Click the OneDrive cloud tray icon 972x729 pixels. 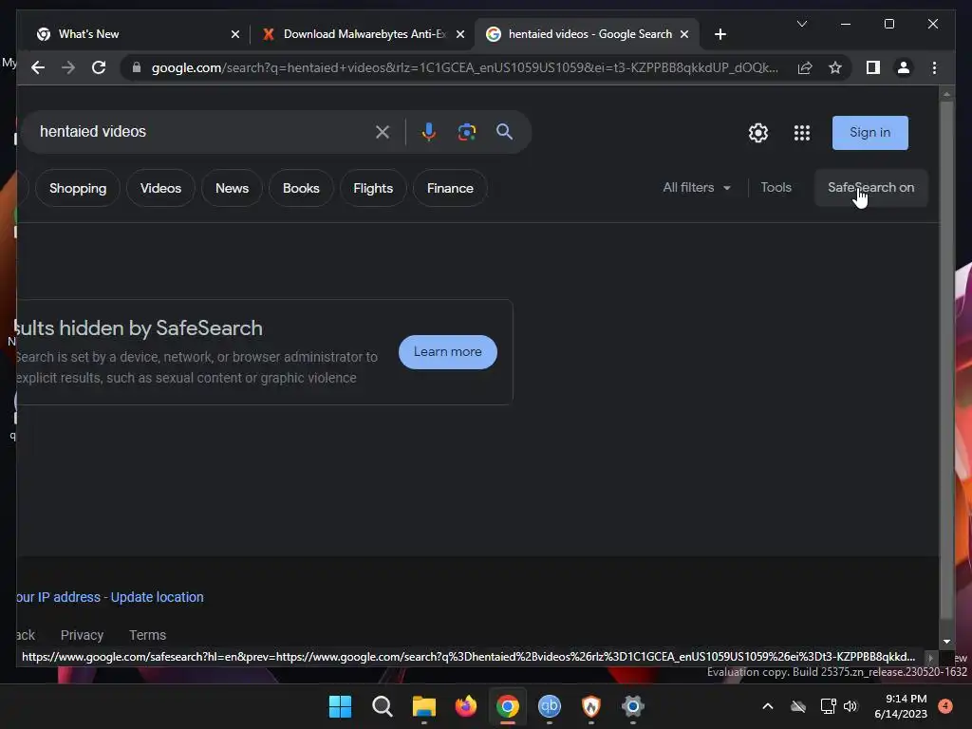tap(798, 706)
